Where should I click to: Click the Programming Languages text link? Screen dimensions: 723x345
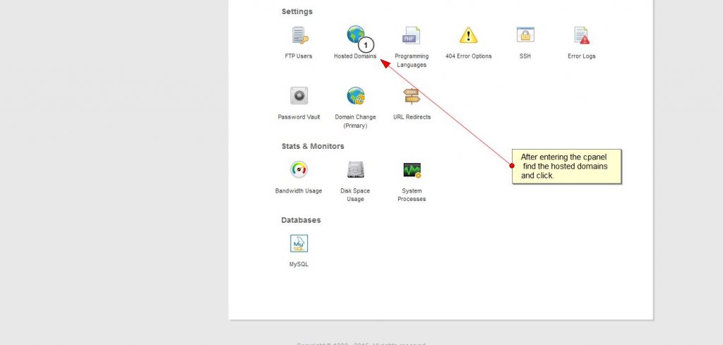(x=412, y=61)
